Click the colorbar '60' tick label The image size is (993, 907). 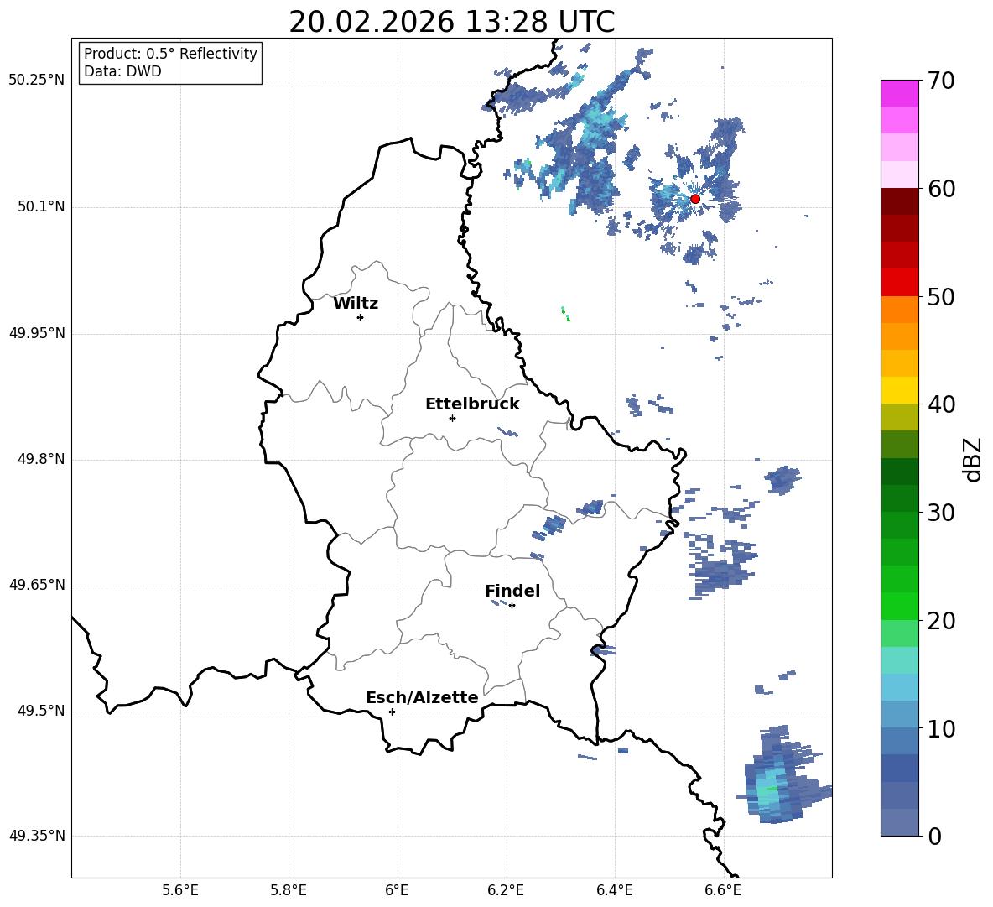pyautogui.click(x=941, y=189)
